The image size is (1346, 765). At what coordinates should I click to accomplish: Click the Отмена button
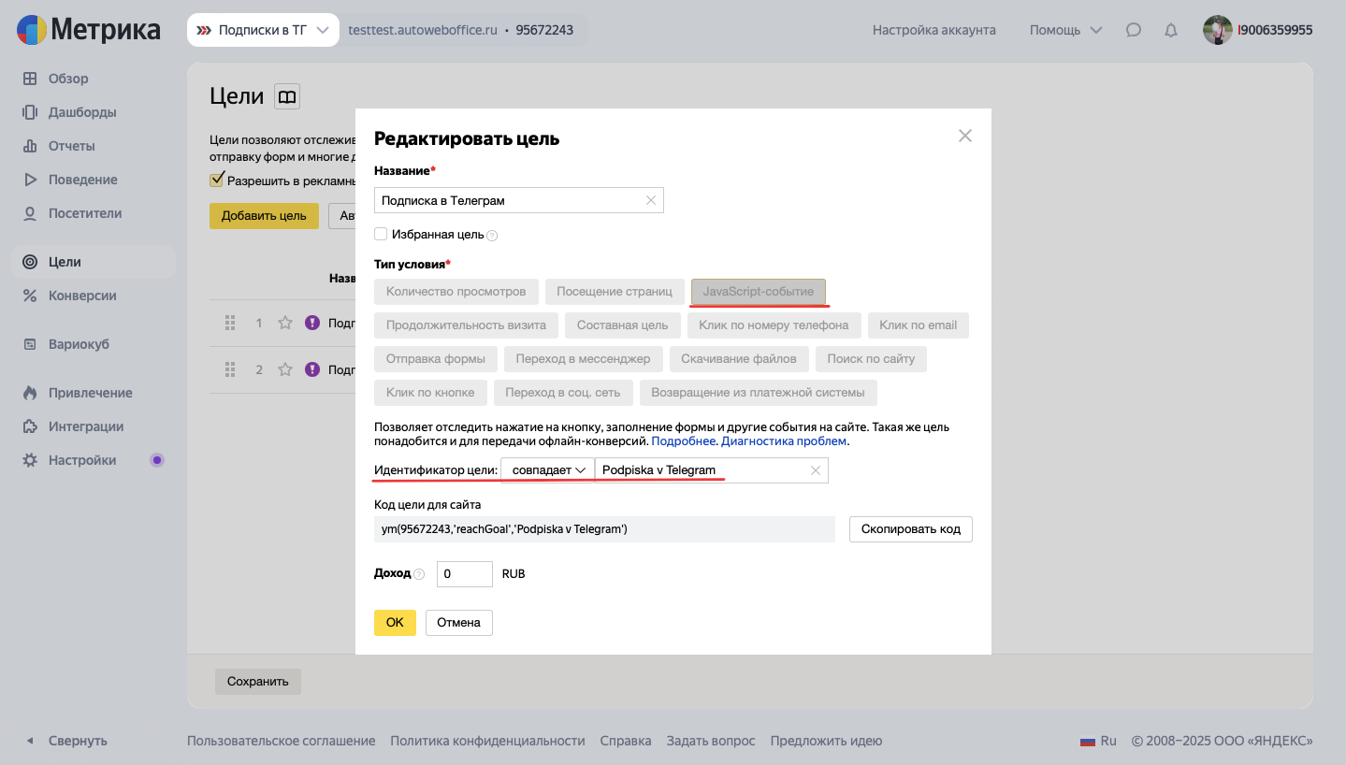coord(459,623)
